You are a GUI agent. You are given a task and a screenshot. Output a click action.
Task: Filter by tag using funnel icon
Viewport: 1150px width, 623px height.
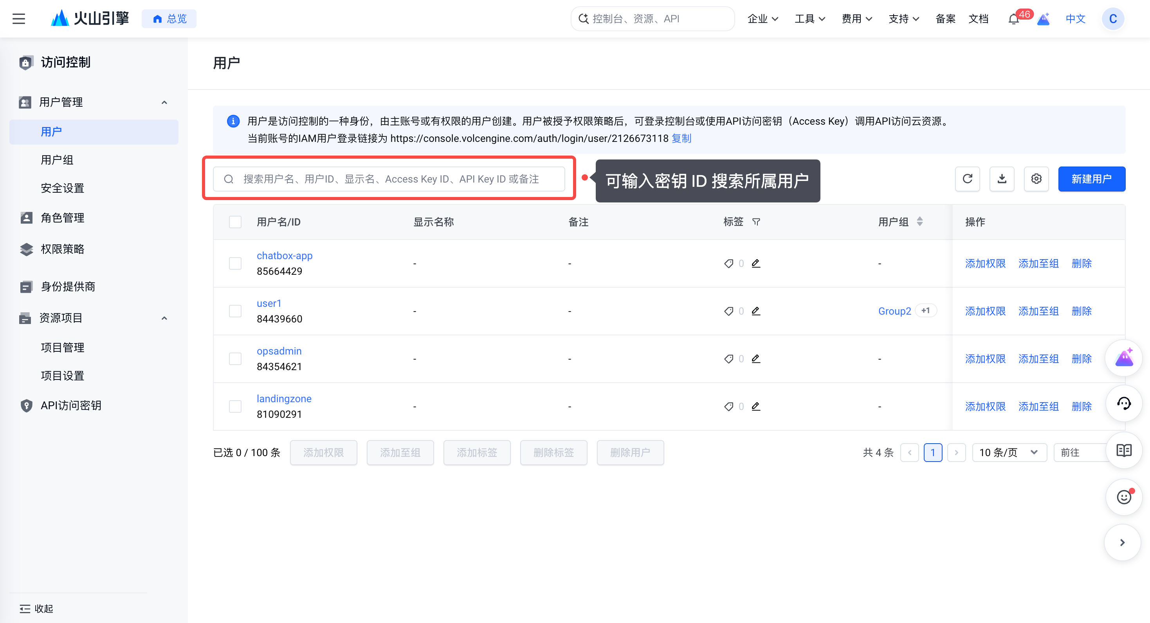coord(756,222)
